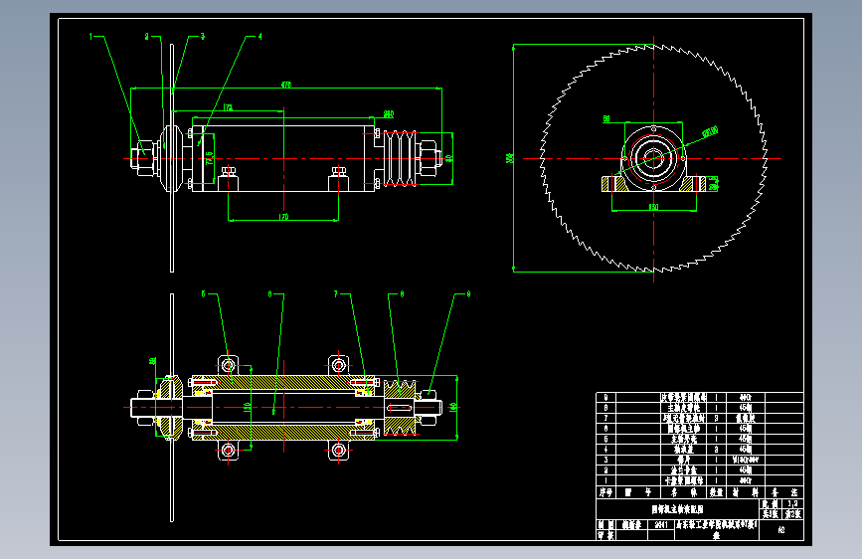Click the A2 sheet size cell
This screenshot has width=862, height=559.
pyautogui.click(x=781, y=530)
